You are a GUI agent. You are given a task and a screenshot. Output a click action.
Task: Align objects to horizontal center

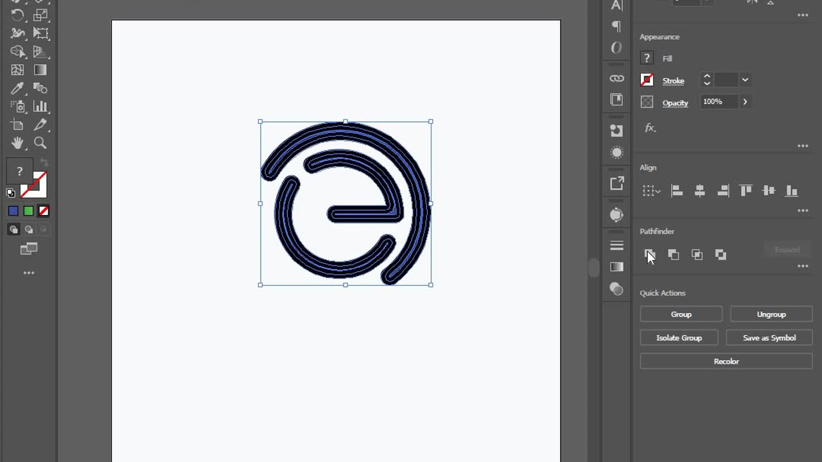(699, 191)
